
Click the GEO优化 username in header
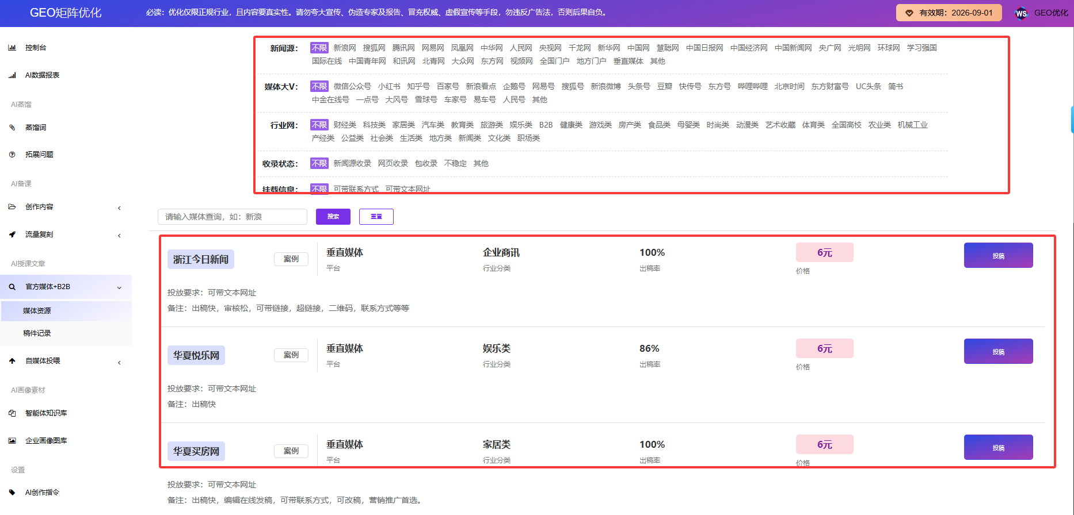pos(1051,13)
